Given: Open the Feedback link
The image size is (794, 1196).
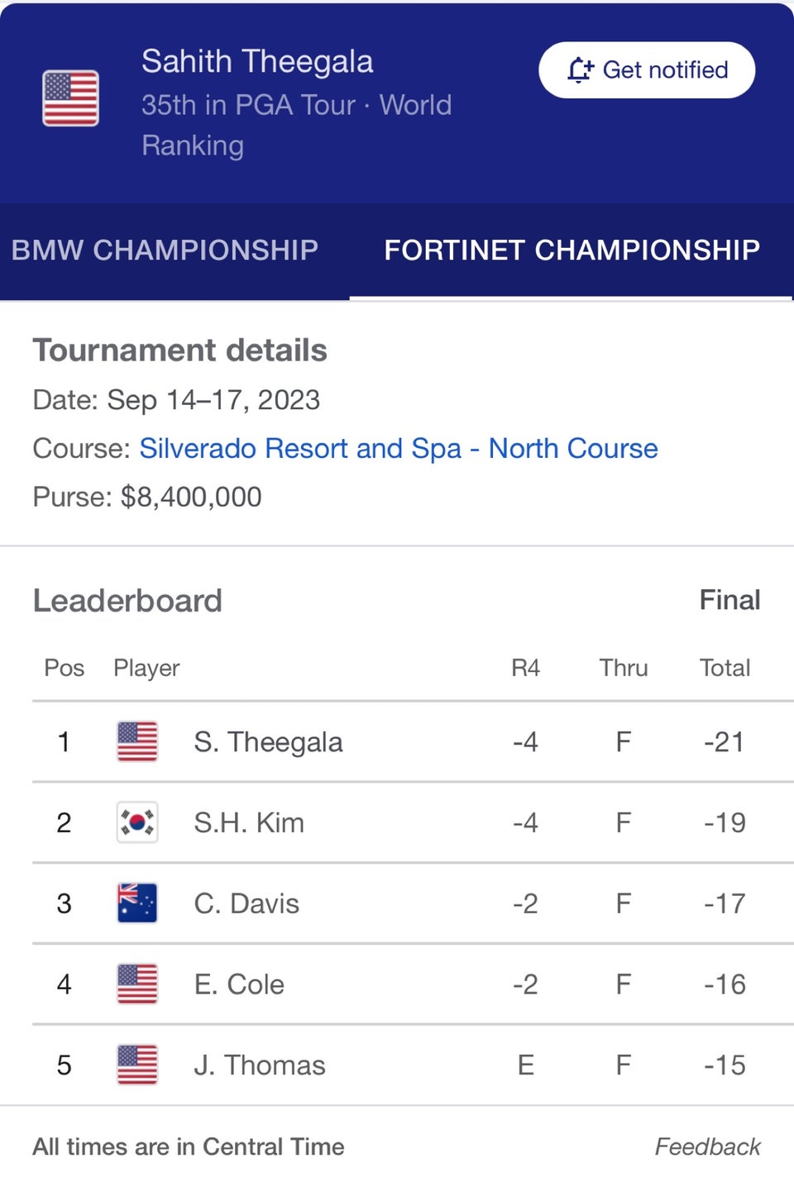Looking at the screenshot, I should tap(707, 1146).
